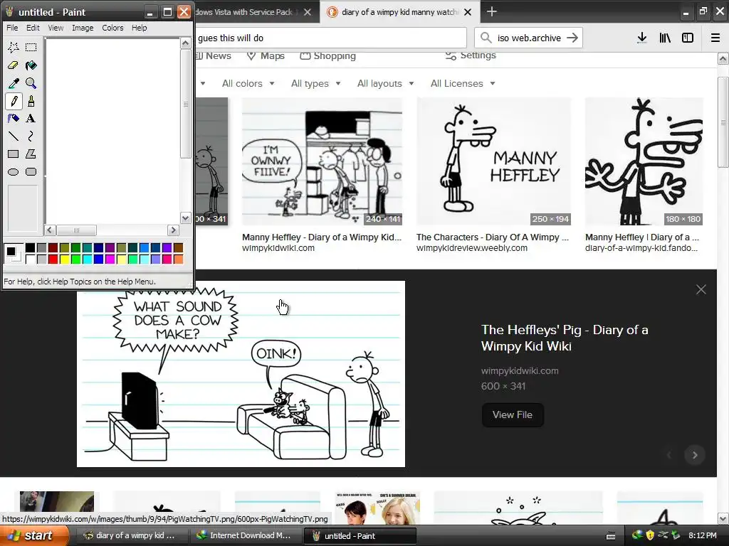Click the 8:12 PM system clock

click(703, 535)
